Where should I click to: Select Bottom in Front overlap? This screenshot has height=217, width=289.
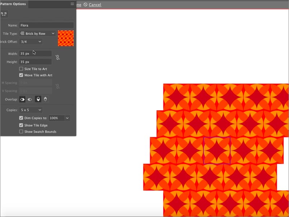click(x=46, y=99)
